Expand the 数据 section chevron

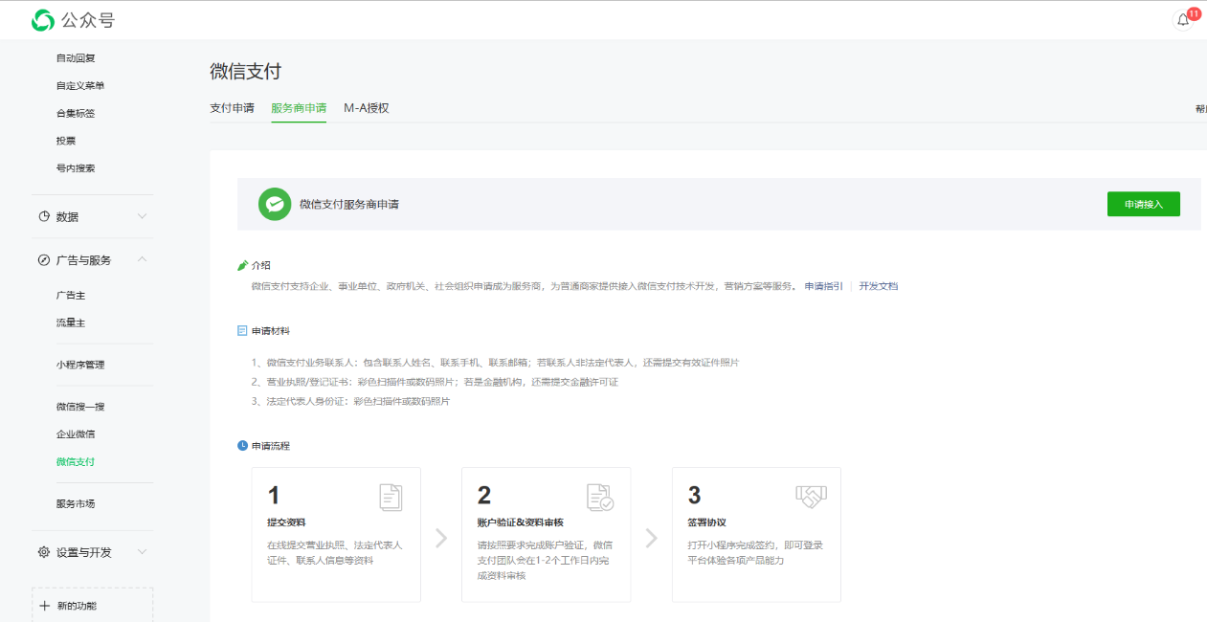click(x=142, y=216)
